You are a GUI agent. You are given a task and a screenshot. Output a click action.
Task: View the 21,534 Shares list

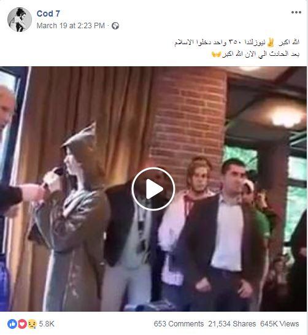pos(232,324)
